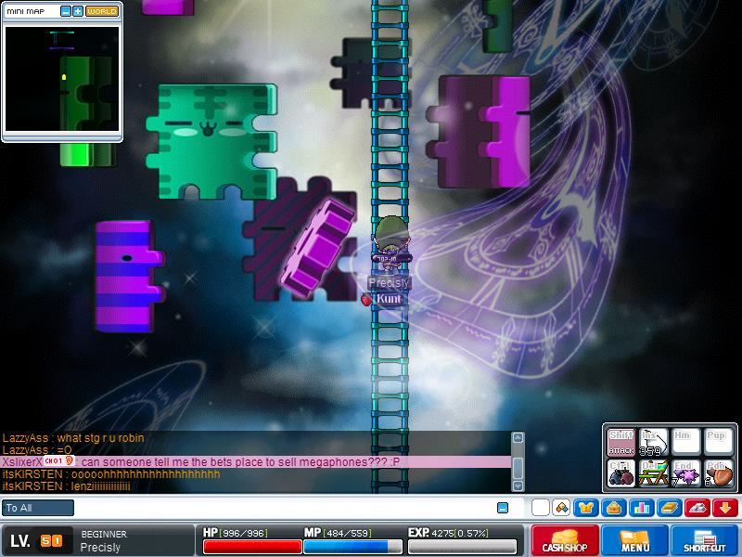742x557 pixels.
Task: Click the HP value 996/996
Action: click(x=245, y=533)
